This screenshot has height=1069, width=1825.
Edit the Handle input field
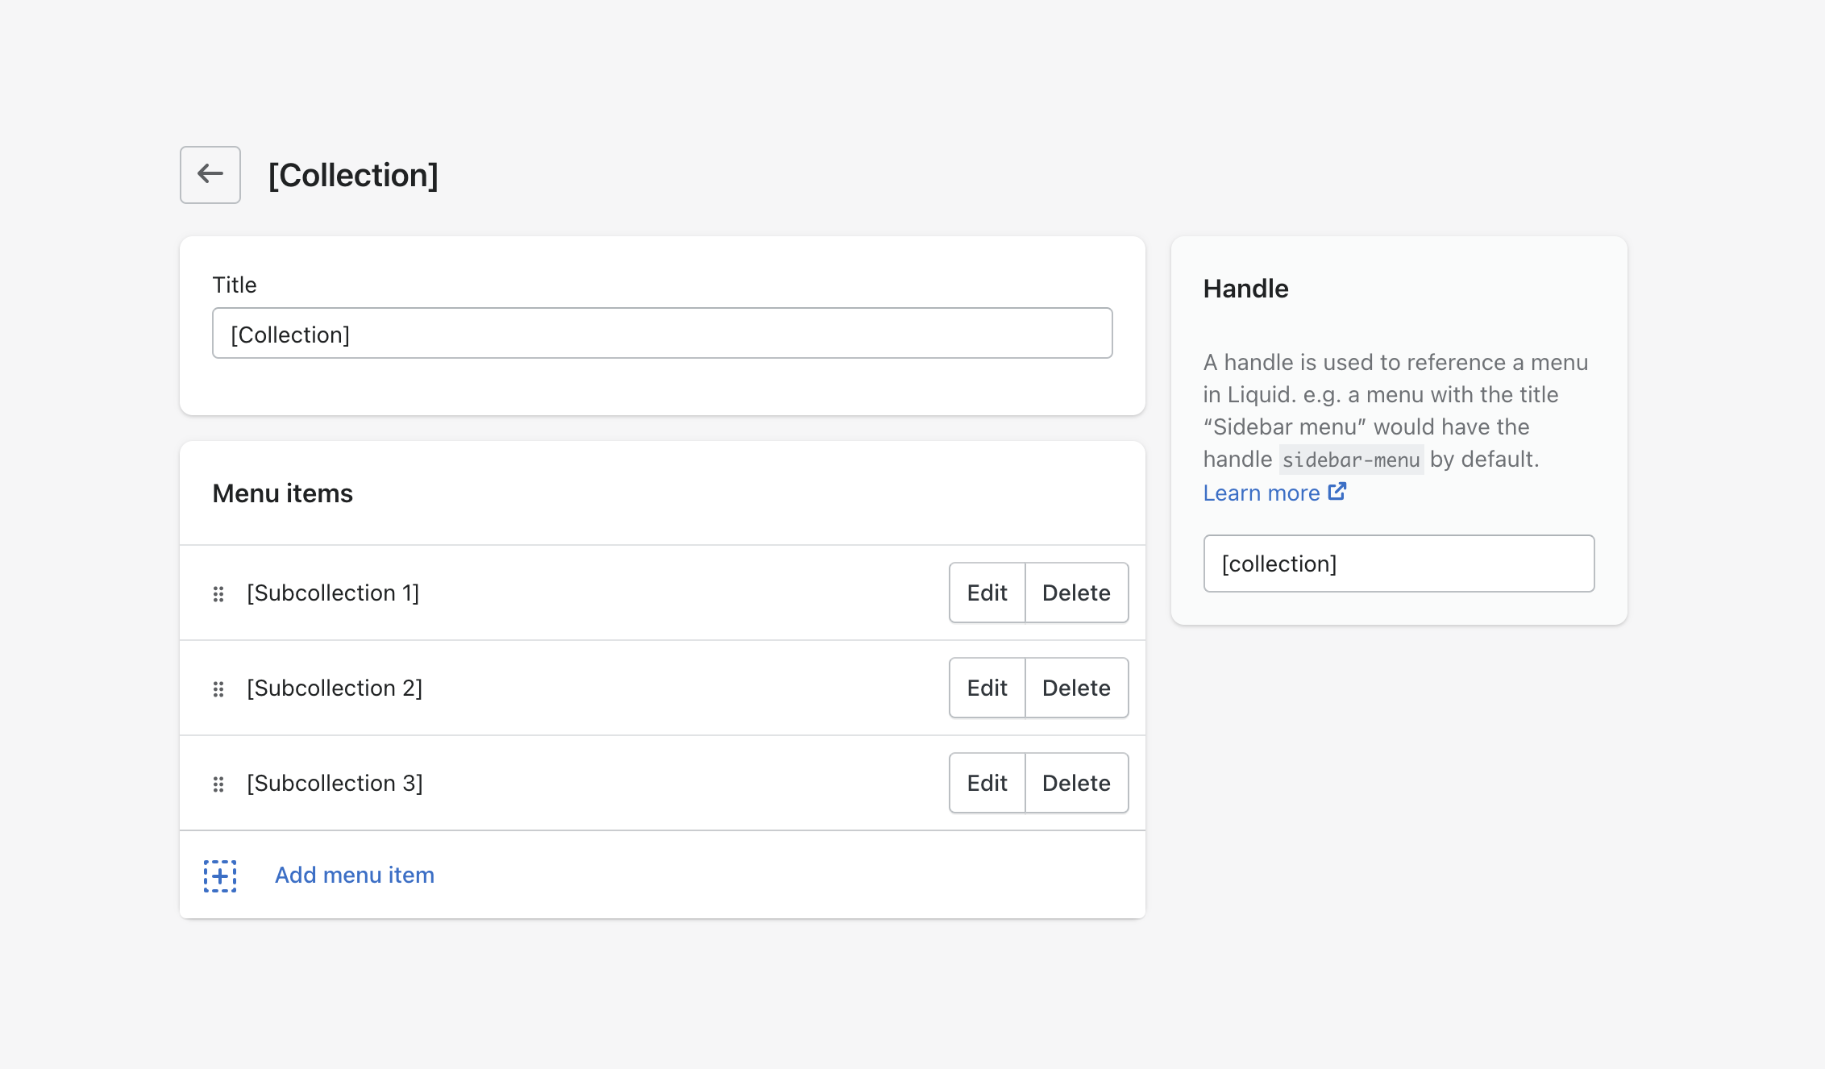click(x=1396, y=563)
